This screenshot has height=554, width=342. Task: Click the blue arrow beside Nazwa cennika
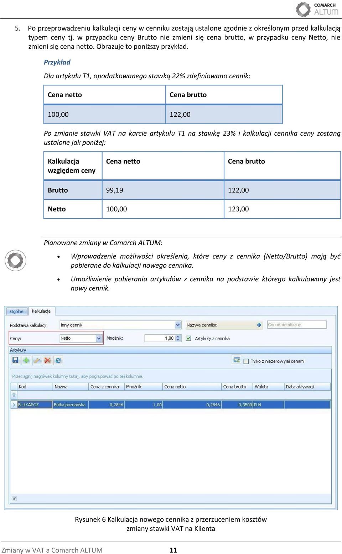click(x=259, y=325)
